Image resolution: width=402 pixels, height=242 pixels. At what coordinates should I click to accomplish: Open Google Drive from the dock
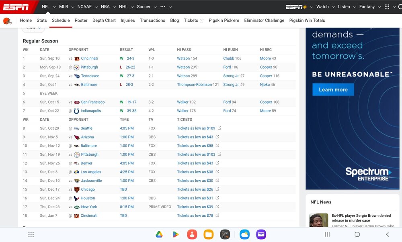click(159, 234)
